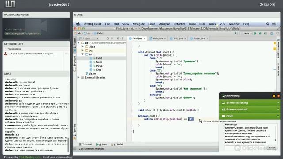Open macOS notification center list icon
Image resolution: width=283 pixels, height=159 pixels.
[274, 24]
